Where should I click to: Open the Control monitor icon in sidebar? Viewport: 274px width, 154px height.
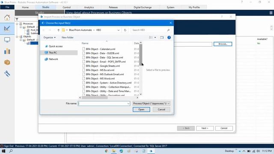coord(7,40)
